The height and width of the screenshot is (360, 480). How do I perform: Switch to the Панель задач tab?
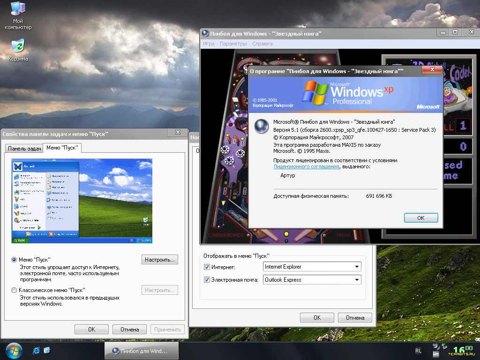pyautogui.click(x=24, y=149)
